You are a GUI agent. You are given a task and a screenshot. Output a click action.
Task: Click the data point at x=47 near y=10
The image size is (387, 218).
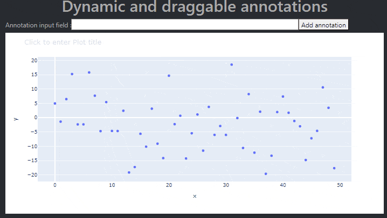click(323, 87)
